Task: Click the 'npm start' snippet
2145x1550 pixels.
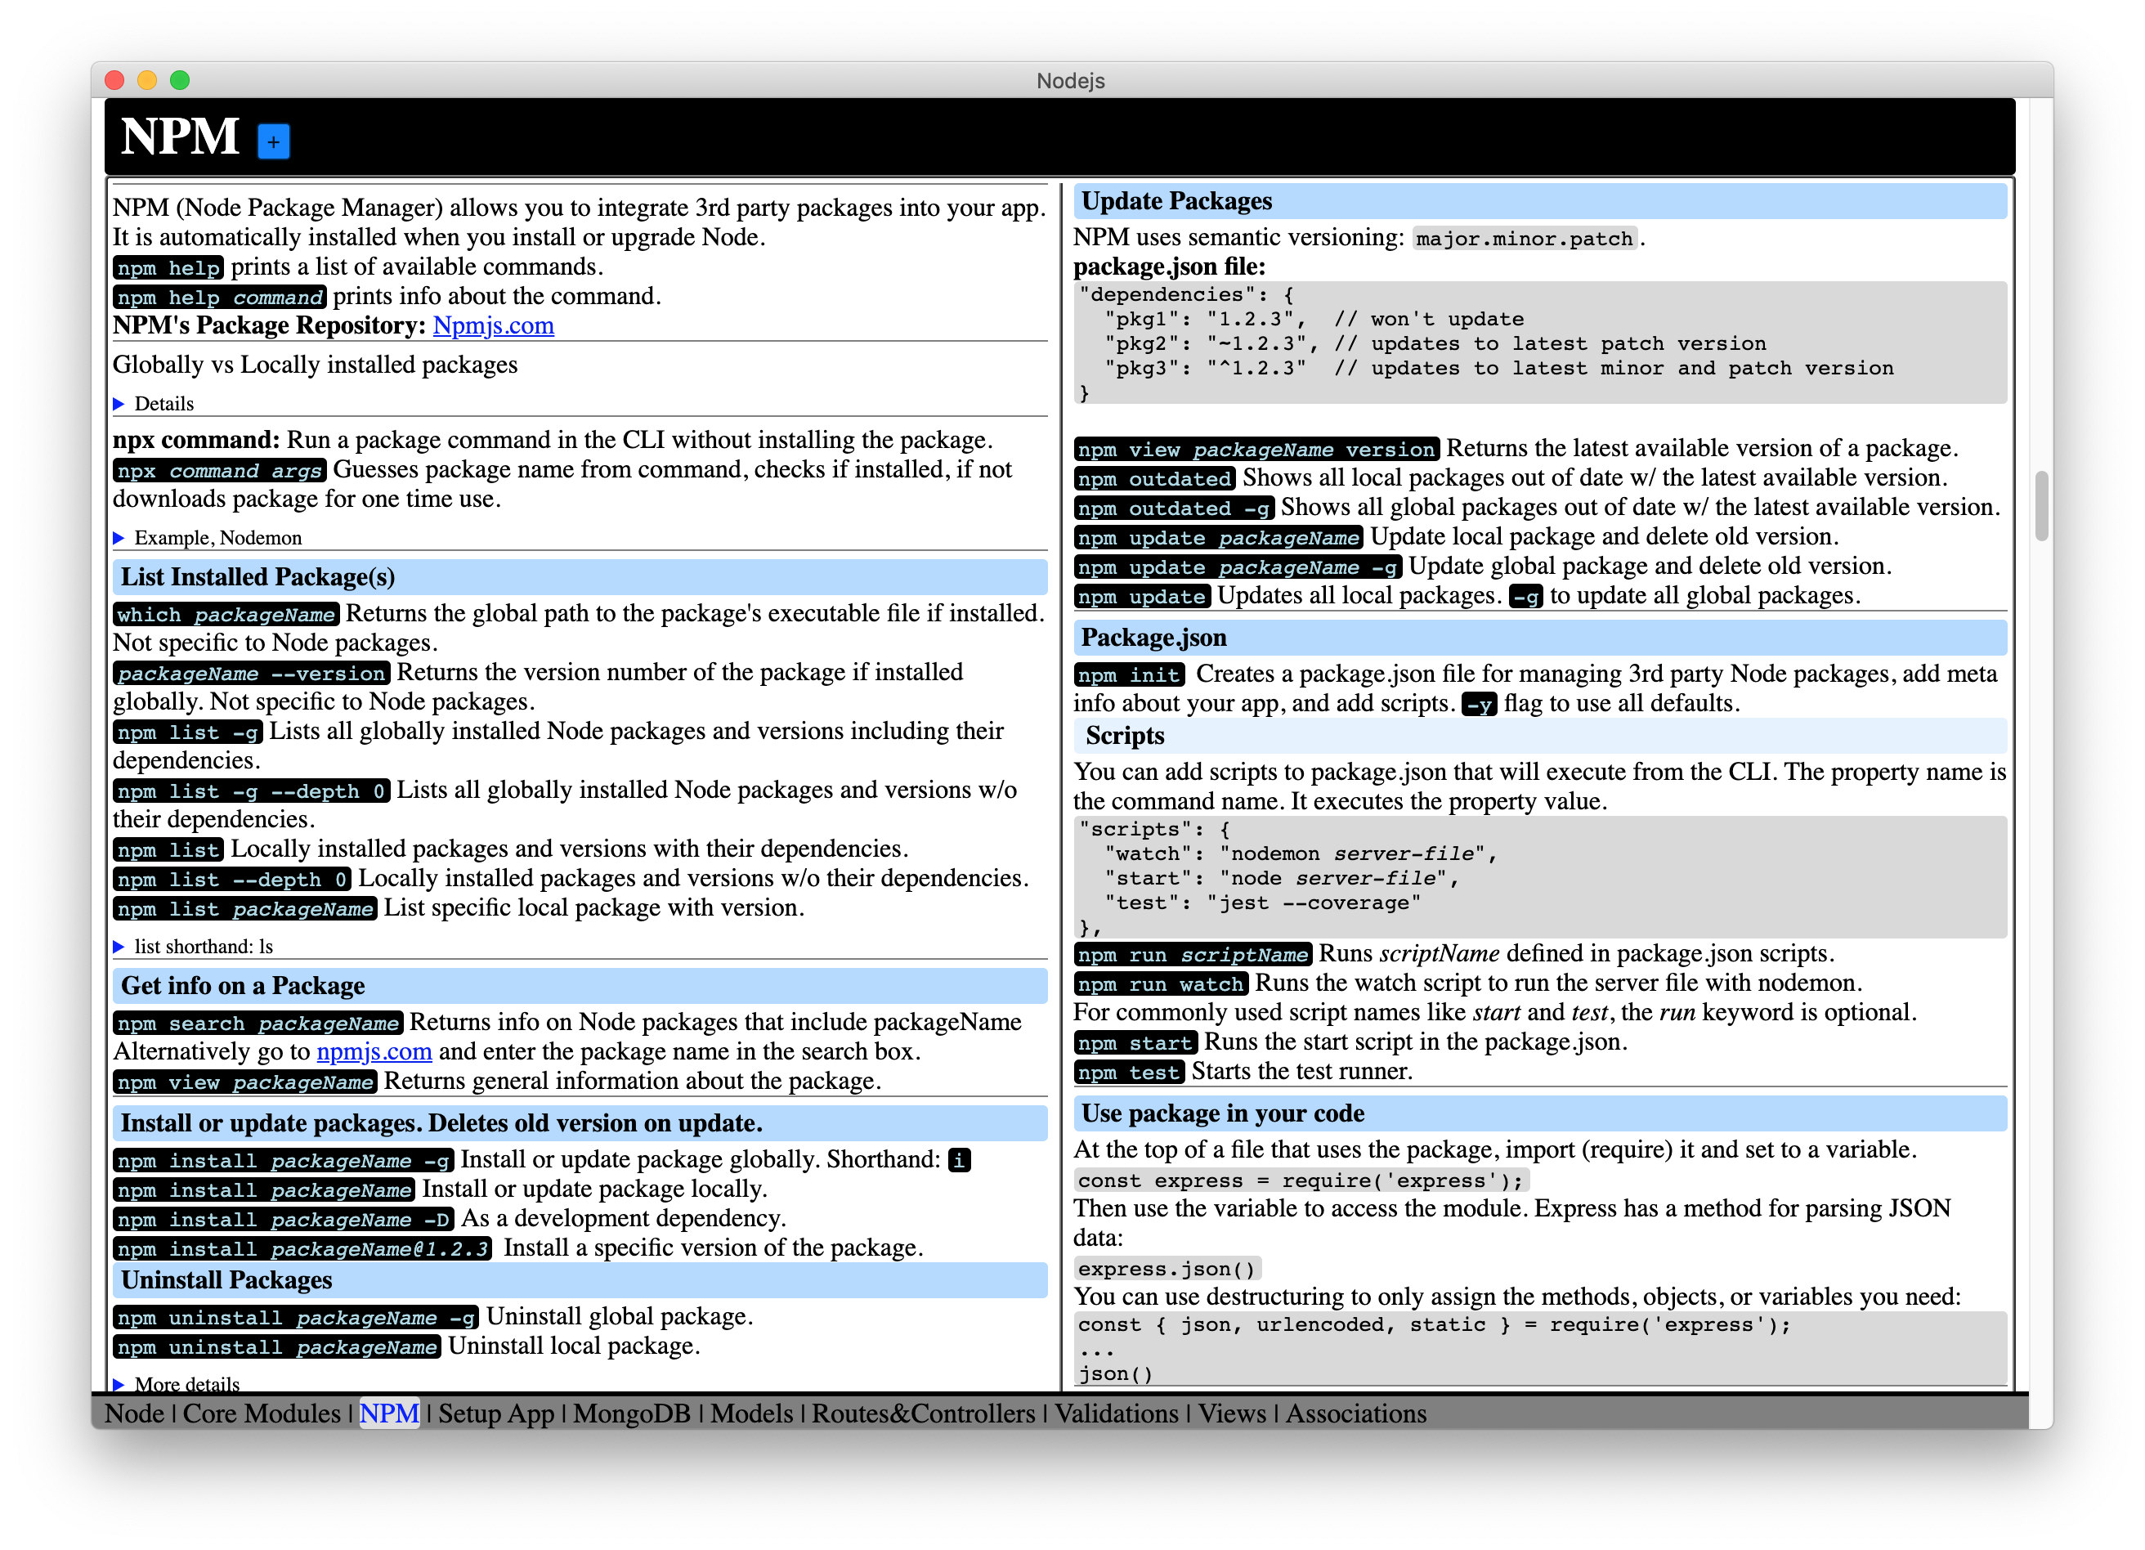Action: pos(1136,1042)
